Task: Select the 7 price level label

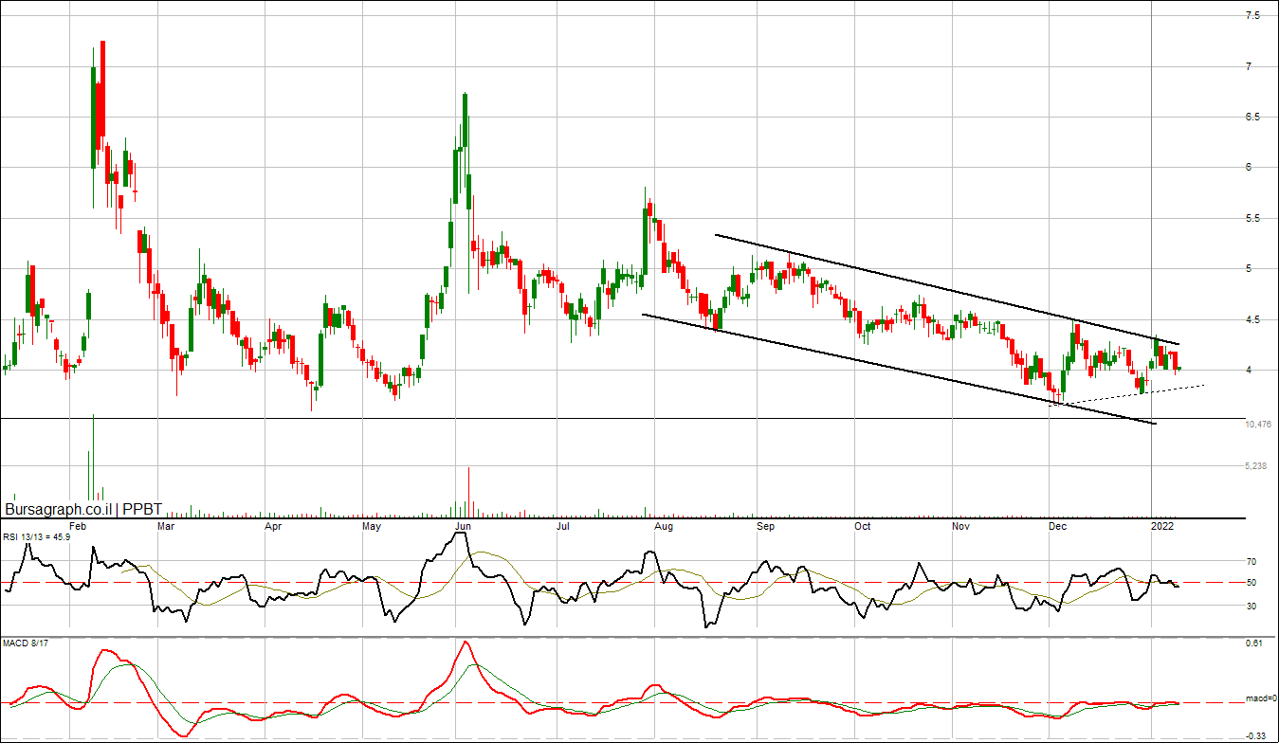Action: [1250, 66]
